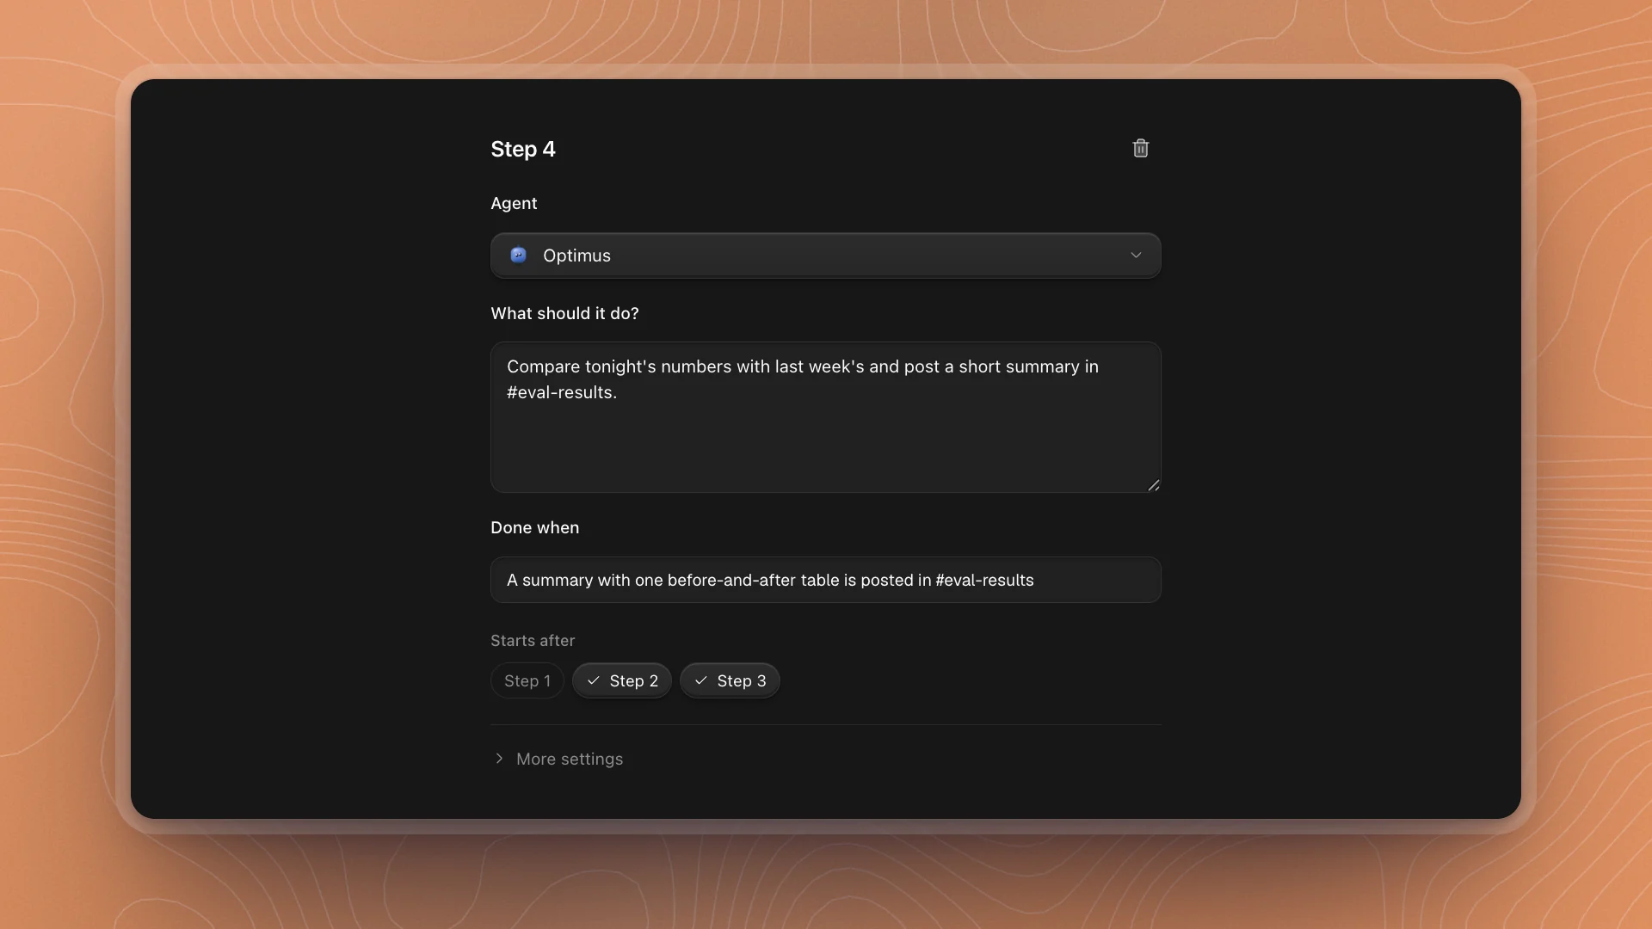The width and height of the screenshot is (1652, 929).
Task: Deselect the Step 2 dependency chip
Action: (x=621, y=680)
